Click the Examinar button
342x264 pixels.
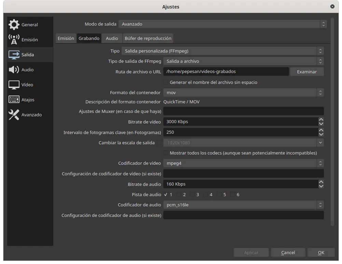click(x=306, y=72)
